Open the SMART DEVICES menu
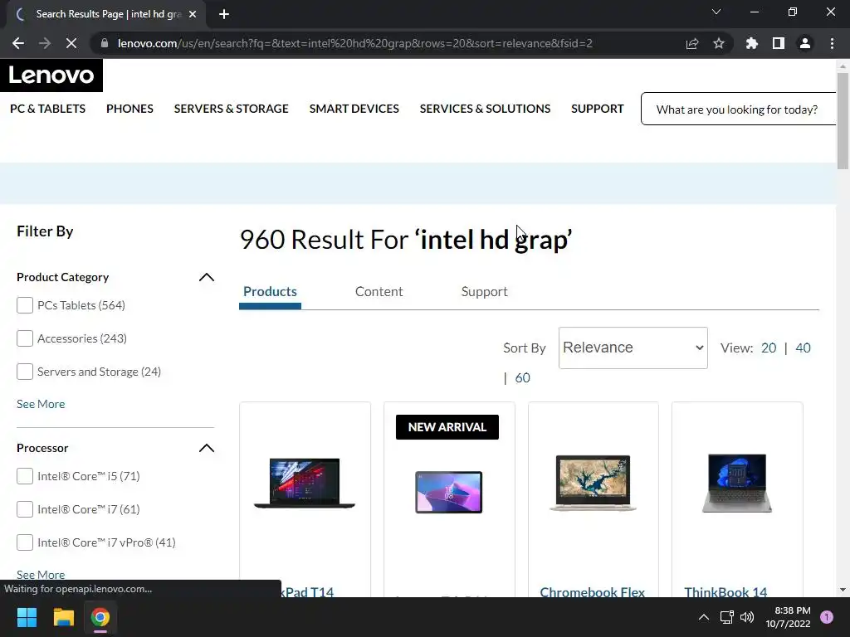850x637 pixels. click(x=354, y=109)
